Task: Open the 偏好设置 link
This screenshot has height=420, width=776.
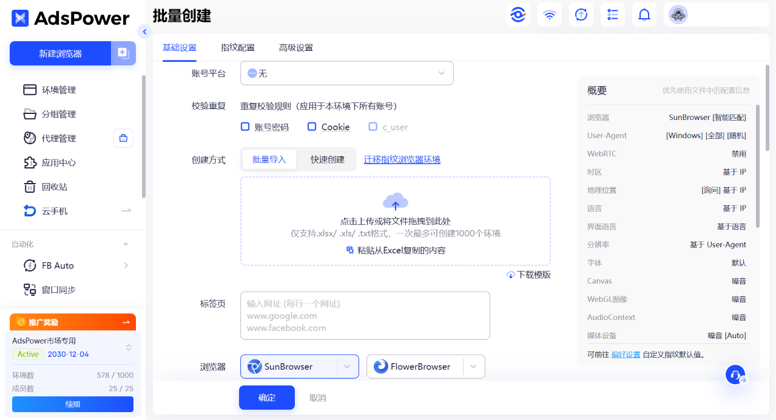Action: [626, 354]
